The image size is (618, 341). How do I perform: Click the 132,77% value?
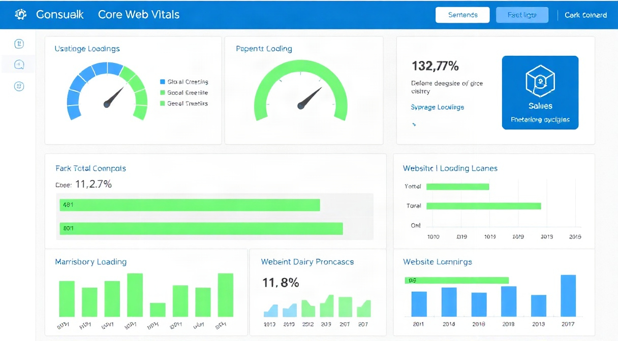[x=435, y=65]
